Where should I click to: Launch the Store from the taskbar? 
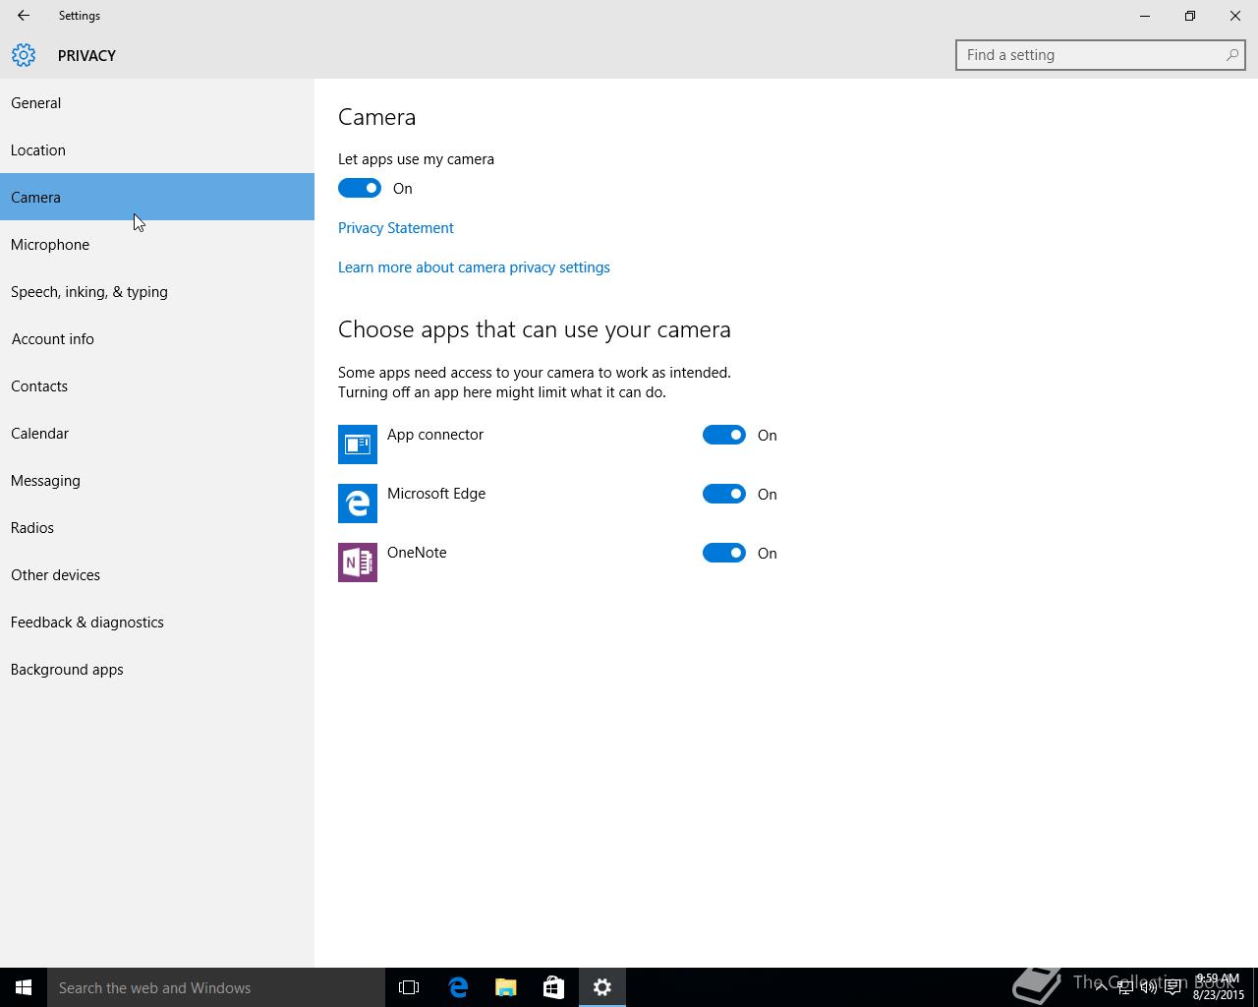553,987
